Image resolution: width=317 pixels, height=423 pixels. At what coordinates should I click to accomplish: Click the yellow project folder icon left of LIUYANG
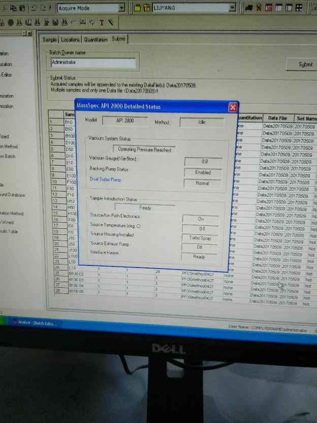pos(137,8)
